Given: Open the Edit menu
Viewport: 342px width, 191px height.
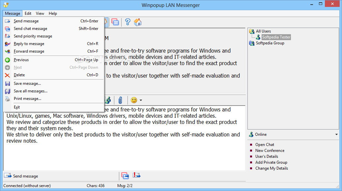Looking at the screenshot, I should tap(28, 13).
